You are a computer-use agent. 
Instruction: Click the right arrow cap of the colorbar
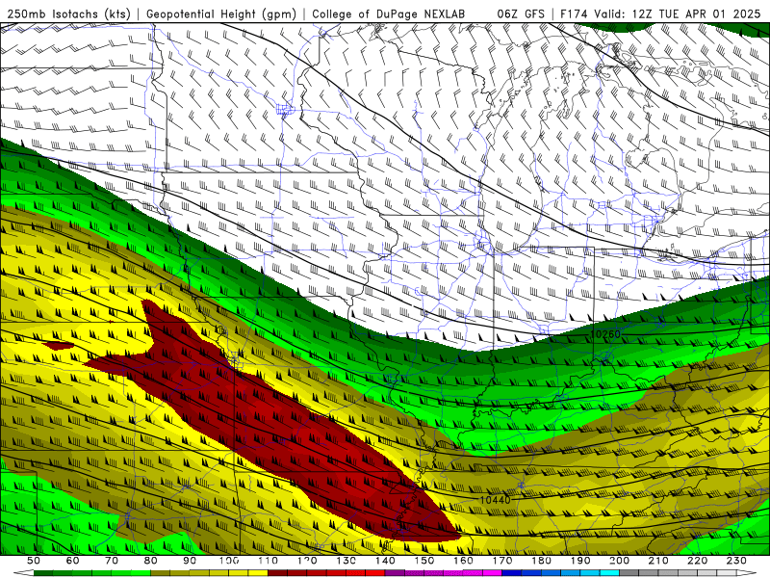point(747,573)
